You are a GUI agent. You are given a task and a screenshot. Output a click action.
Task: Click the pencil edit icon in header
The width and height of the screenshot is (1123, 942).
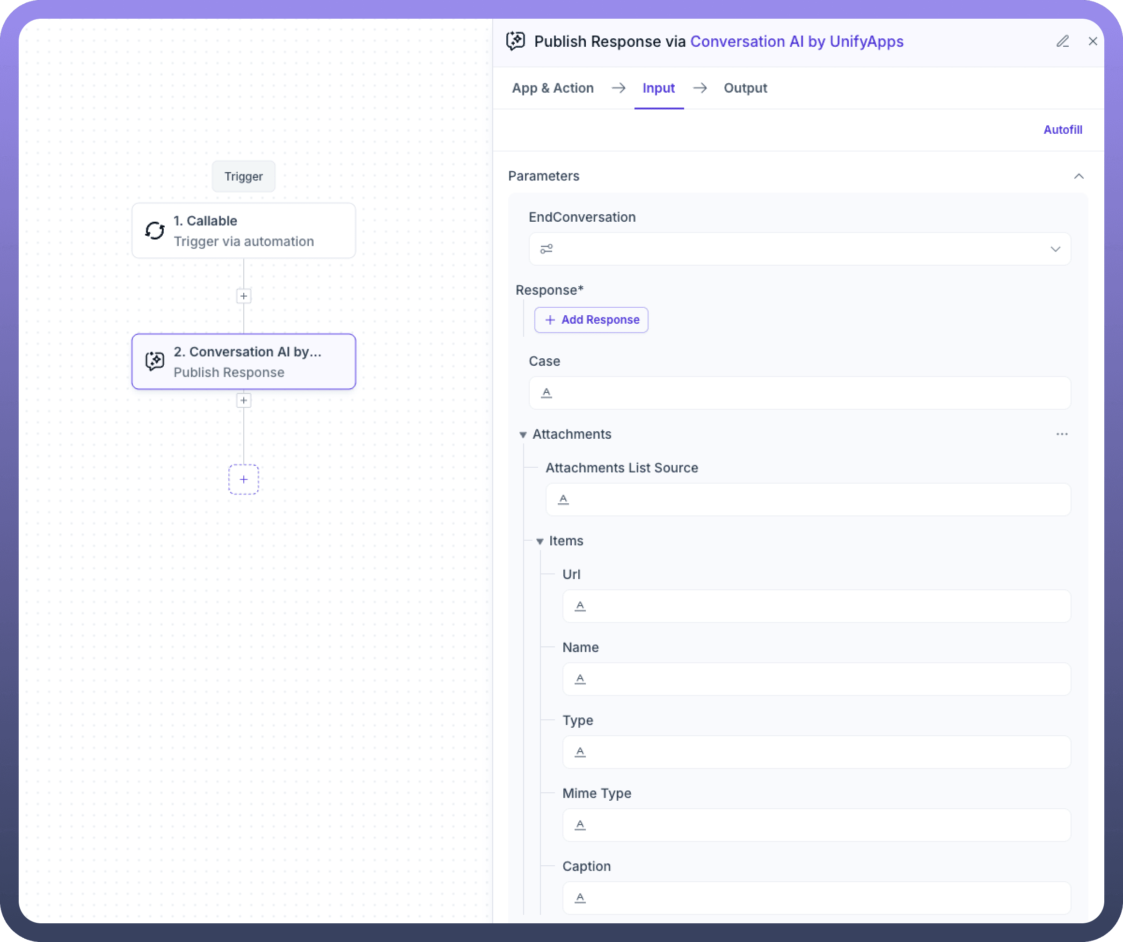pyautogui.click(x=1062, y=41)
